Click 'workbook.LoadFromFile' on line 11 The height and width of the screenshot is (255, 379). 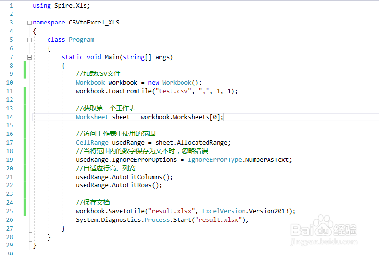pos(114,91)
